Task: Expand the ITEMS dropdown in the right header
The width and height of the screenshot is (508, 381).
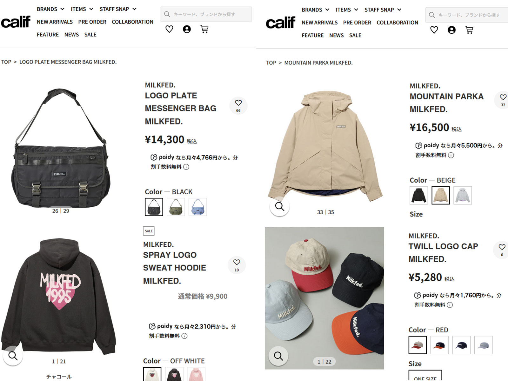Action: click(347, 10)
